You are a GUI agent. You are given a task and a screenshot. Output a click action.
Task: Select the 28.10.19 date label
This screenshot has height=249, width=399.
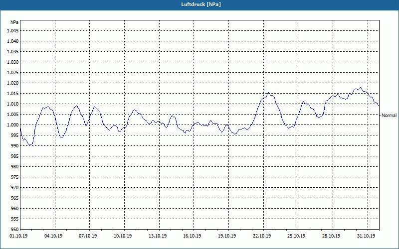[x=331, y=236]
